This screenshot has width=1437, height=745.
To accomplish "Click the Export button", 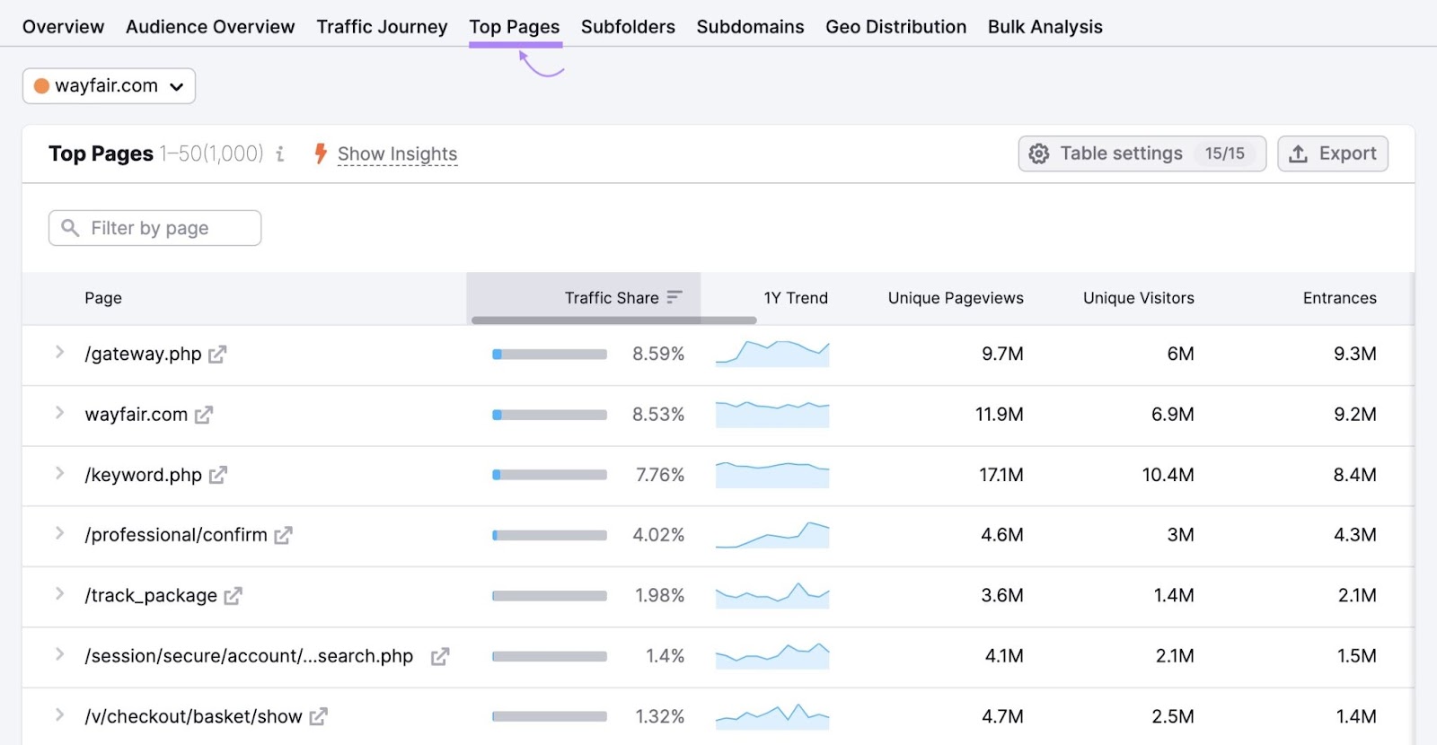I will coord(1333,153).
